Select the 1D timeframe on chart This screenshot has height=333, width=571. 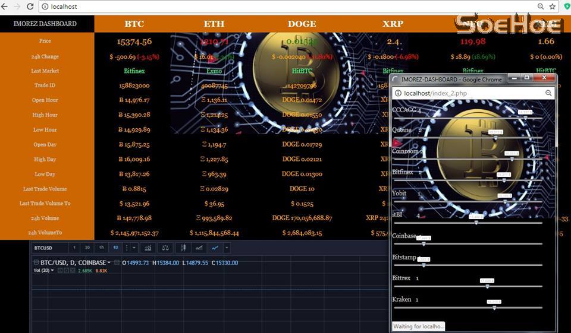point(115,248)
